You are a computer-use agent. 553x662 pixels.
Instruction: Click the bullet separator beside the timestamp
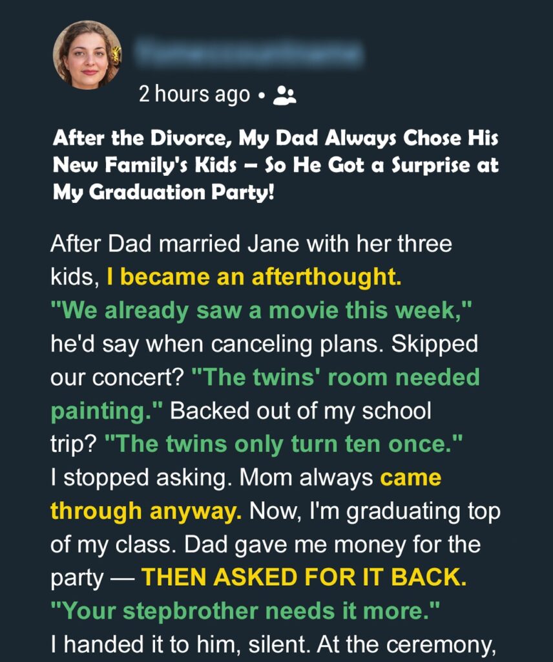point(262,96)
